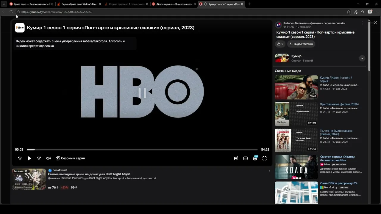
Task: Click the ikomfort.by site icon
Action: point(322,188)
